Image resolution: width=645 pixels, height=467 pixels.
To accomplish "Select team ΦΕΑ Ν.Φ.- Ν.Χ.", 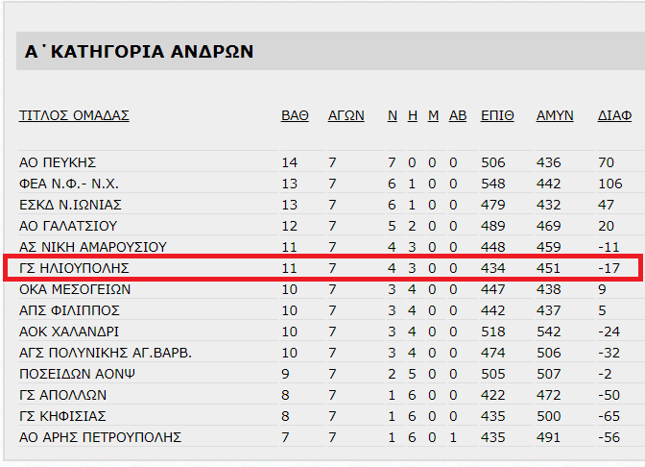I will click(69, 184).
